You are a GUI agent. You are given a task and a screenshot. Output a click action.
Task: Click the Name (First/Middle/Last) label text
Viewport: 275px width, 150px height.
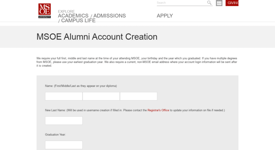click(81, 86)
